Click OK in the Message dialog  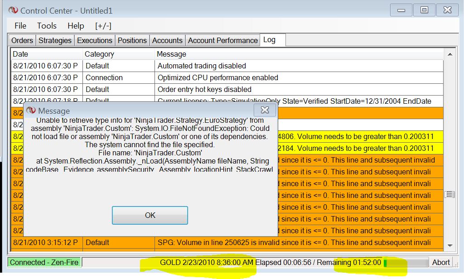click(150, 215)
